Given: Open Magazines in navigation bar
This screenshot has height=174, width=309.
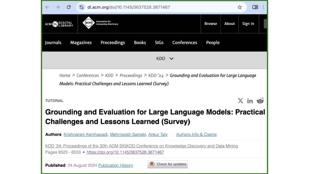Looking at the screenshot, I should 81,43.
